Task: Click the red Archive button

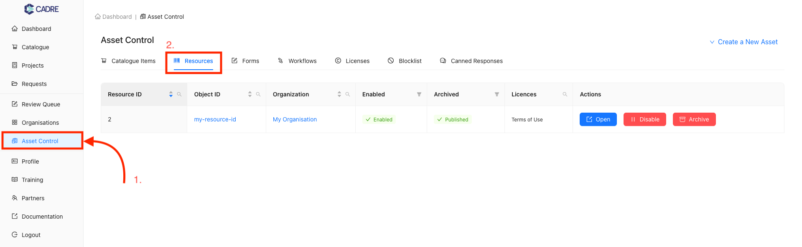Action: coord(694,119)
